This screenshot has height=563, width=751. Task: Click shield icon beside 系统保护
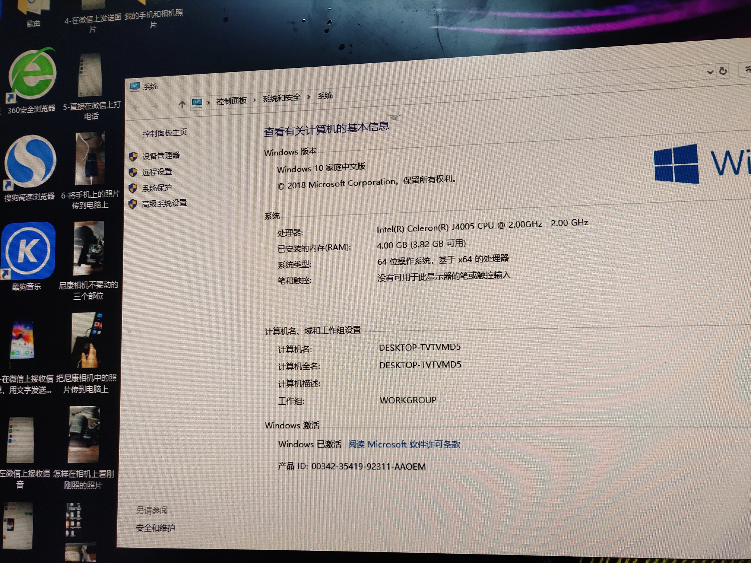tap(133, 188)
